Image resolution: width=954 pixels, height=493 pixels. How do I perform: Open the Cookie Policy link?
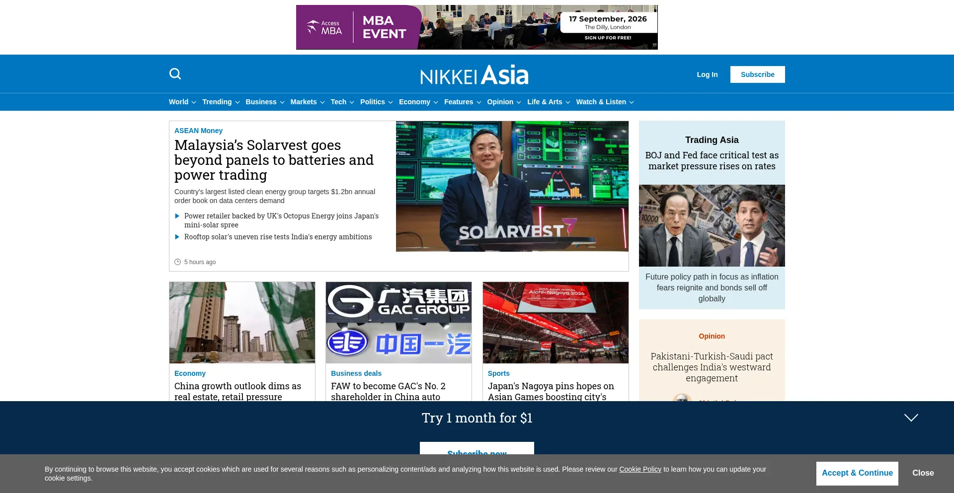click(640, 469)
